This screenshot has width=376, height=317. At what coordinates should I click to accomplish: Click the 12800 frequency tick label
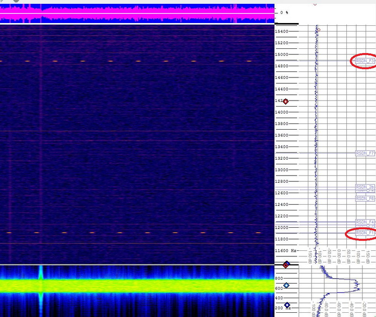point(282,181)
